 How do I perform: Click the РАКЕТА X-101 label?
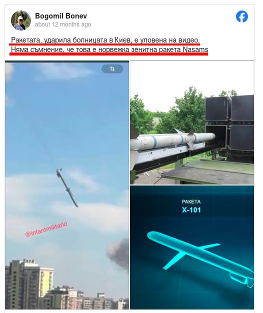click(191, 206)
